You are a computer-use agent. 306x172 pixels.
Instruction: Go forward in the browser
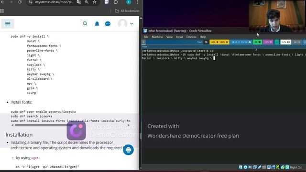11,2
